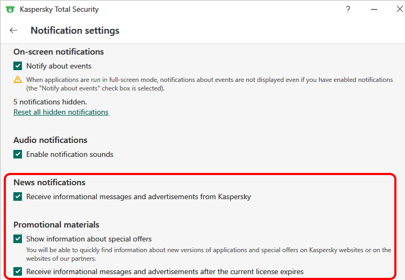Toggle advertisements after license expires checkbox
This screenshot has height=280, width=405.
pyautogui.click(x=18, y=271)
